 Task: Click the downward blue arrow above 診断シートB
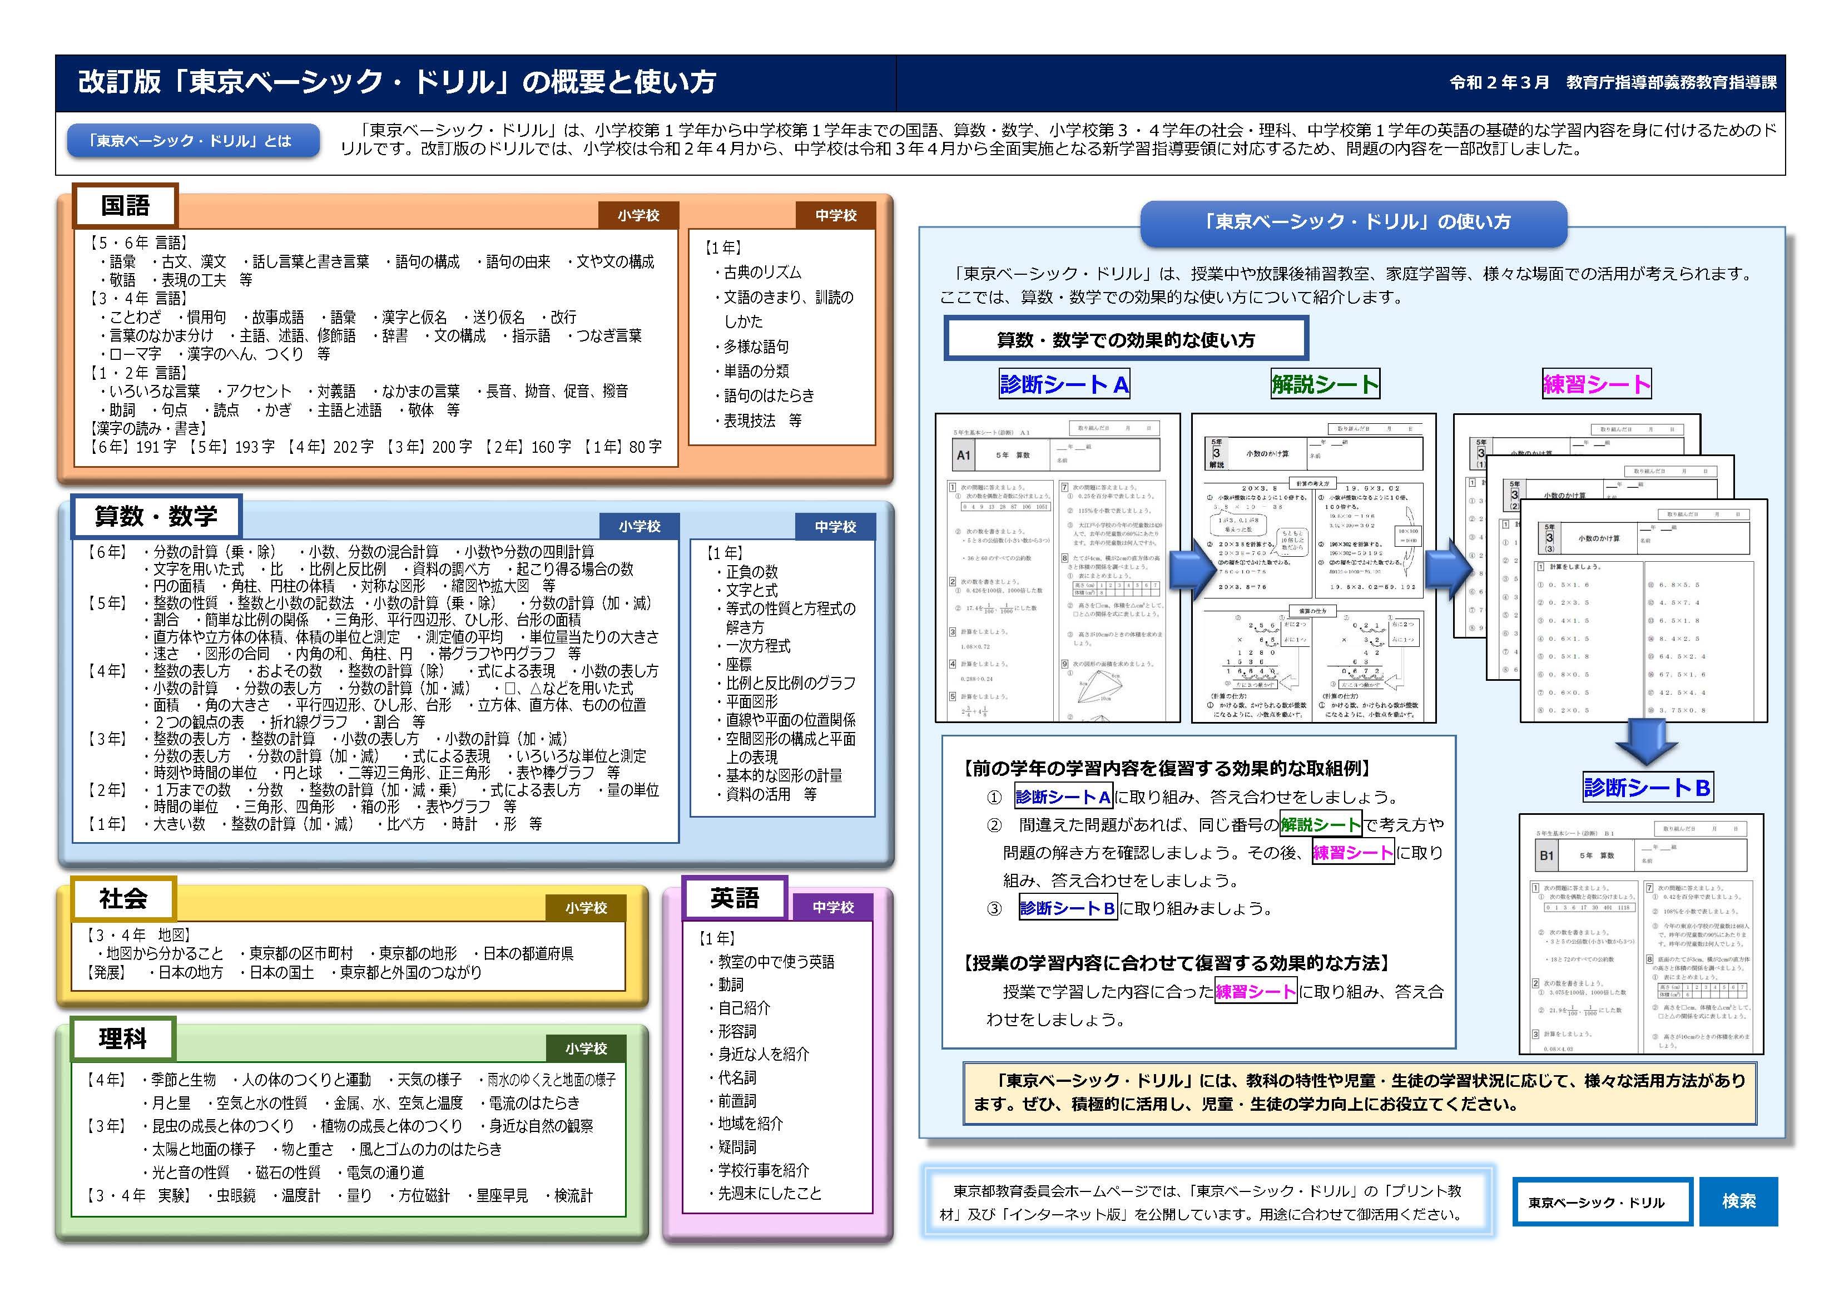point(1646,743)
